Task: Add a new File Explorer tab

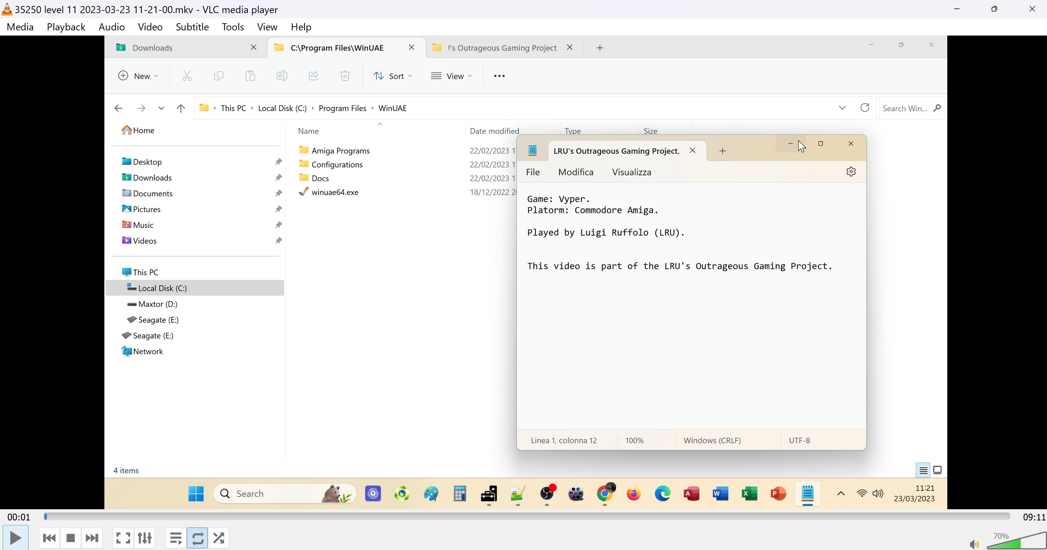Action: tap(600, 48)
